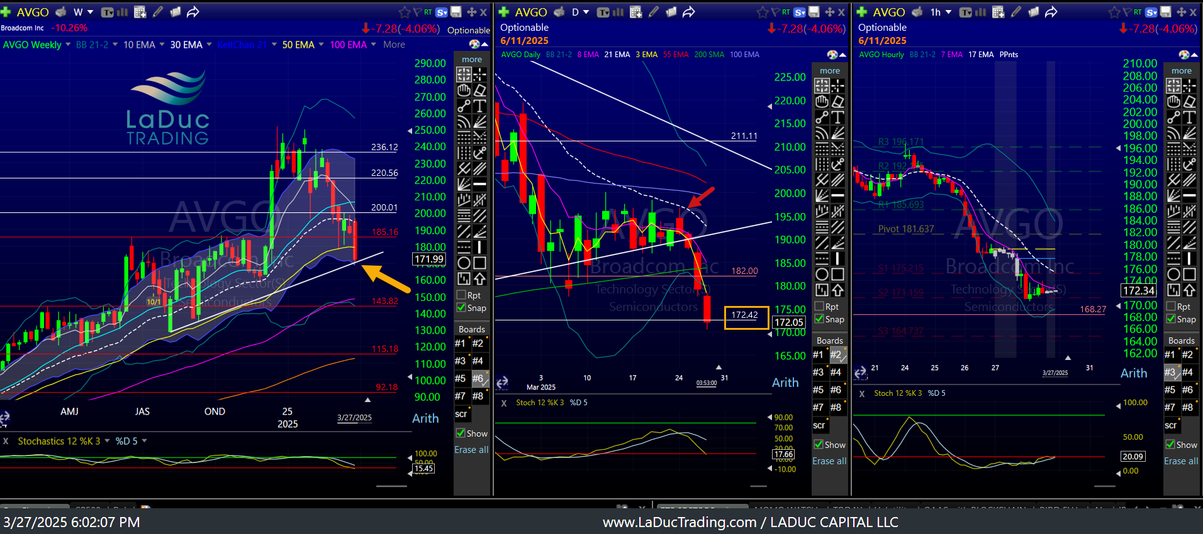Viewport: 1203px width, 534px height.
Task: Click the favorite star icon on weekly chart
Action: point(405,12)
